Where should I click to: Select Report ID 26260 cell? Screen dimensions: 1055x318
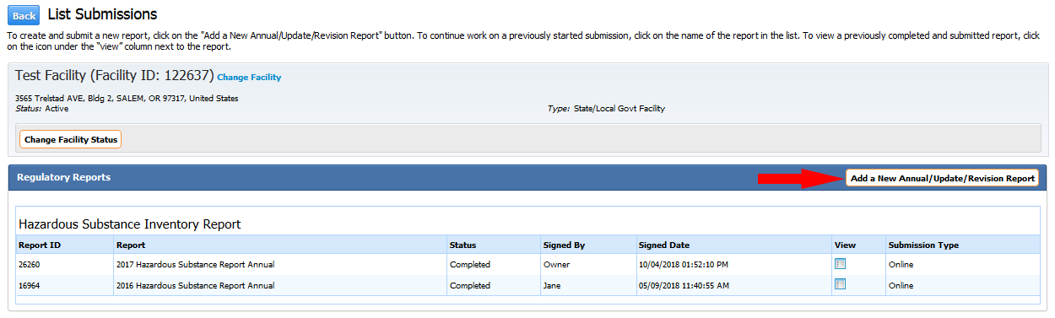coord(29,265)
